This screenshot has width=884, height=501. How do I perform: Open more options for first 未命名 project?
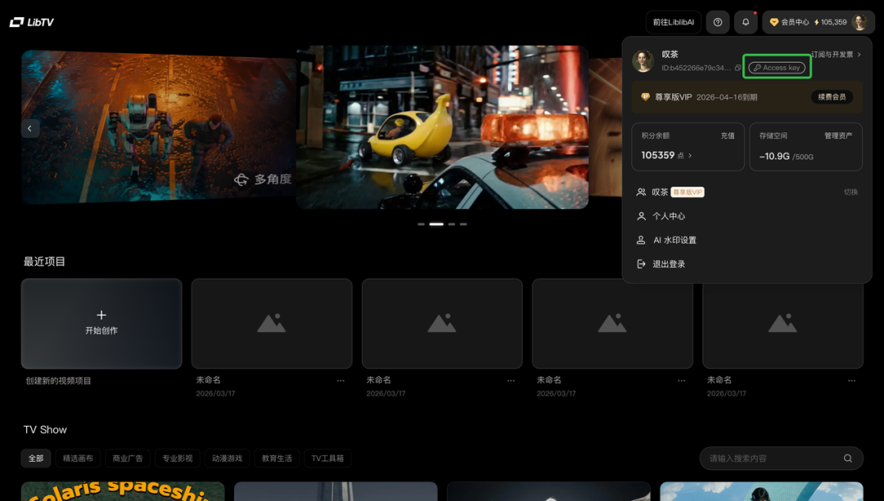[341, 381]
